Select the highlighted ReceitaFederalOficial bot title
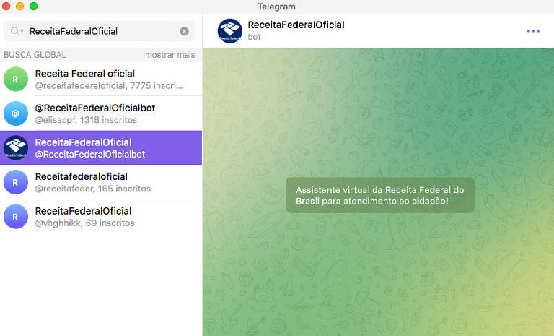 [84, 142]
